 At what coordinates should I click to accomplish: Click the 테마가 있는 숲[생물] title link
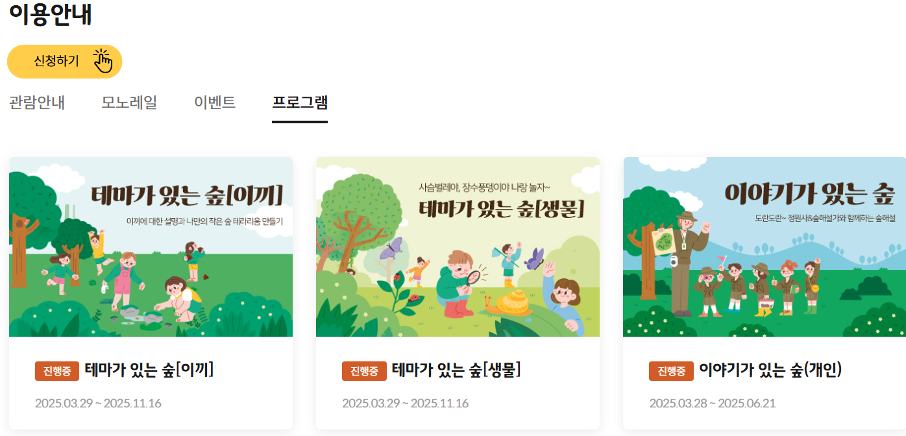456,370
